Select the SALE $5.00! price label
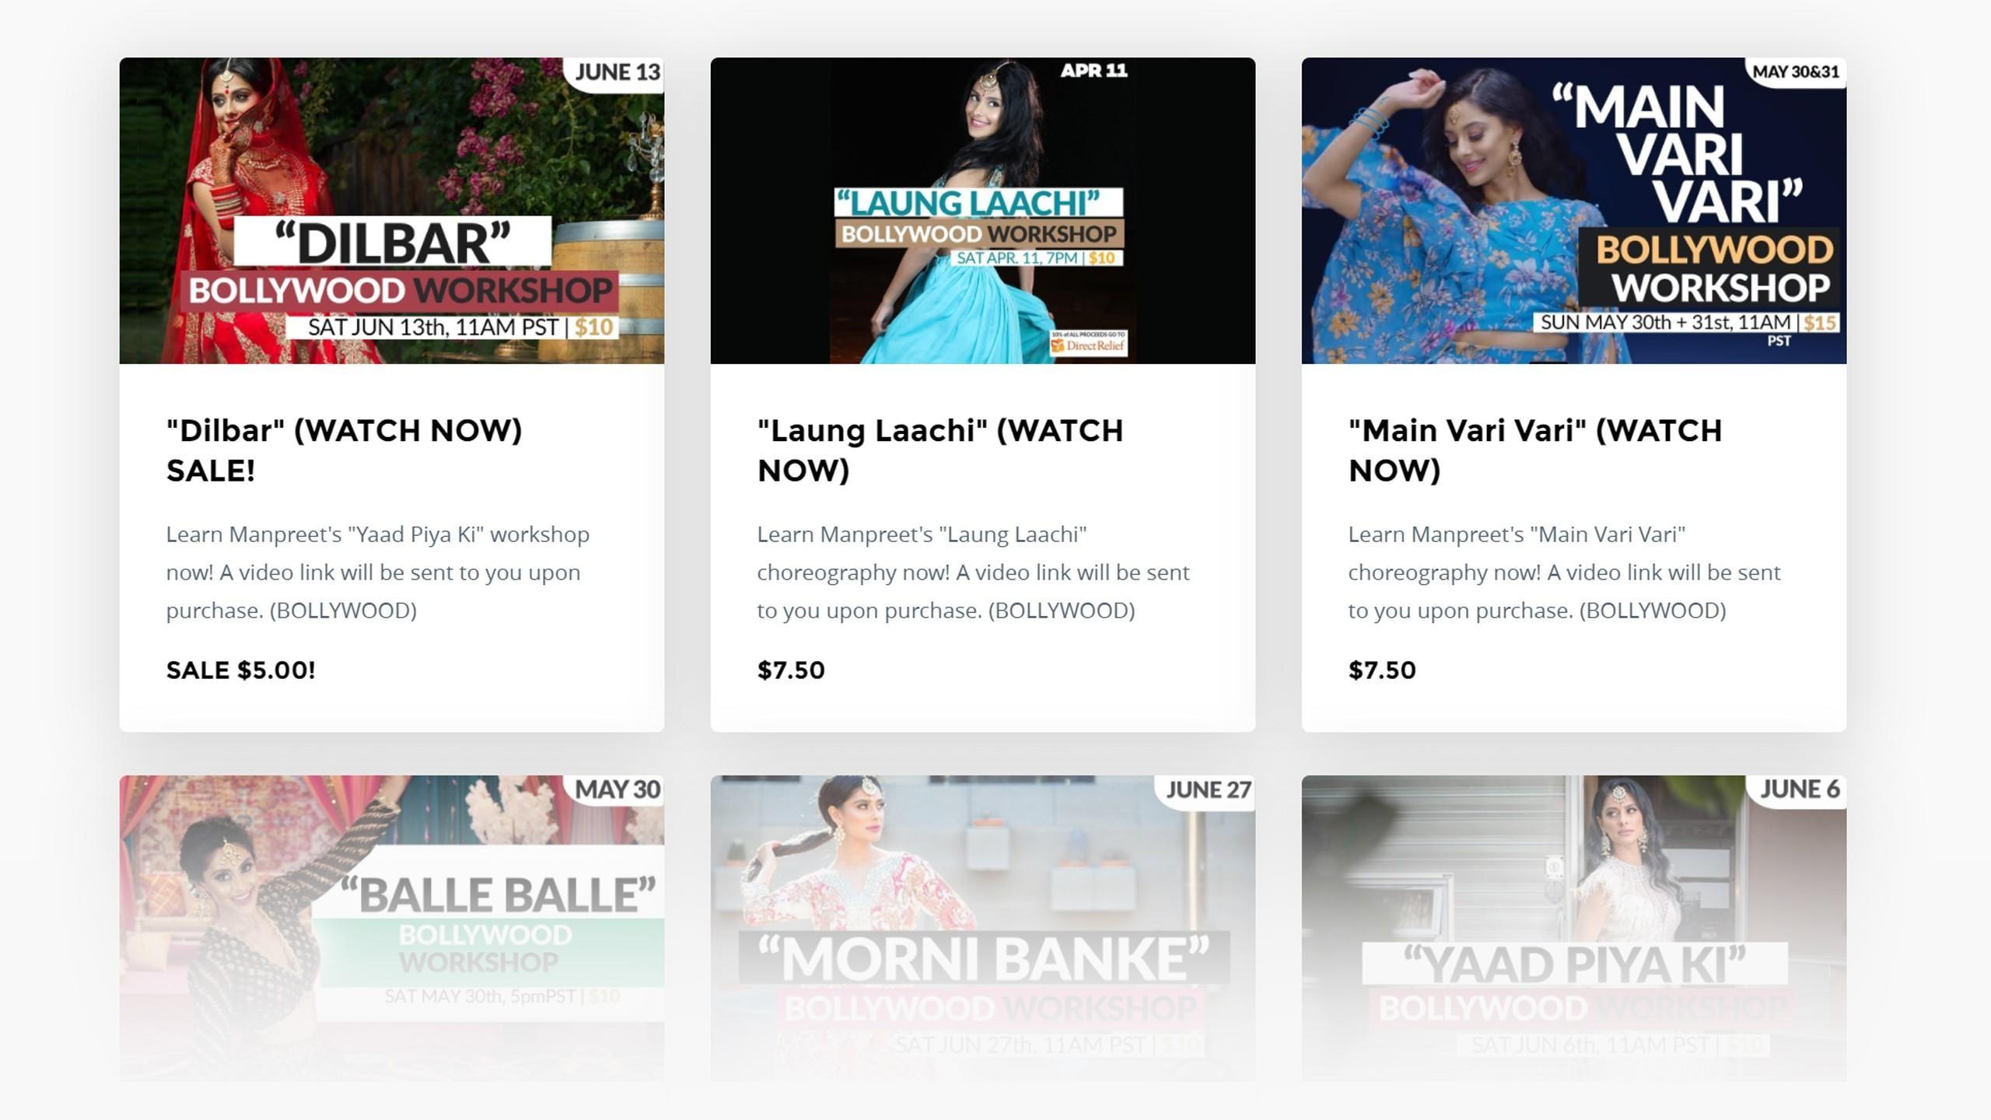Image resolution: width=1991 pixels, height=1120 pixels. [240, 670]
